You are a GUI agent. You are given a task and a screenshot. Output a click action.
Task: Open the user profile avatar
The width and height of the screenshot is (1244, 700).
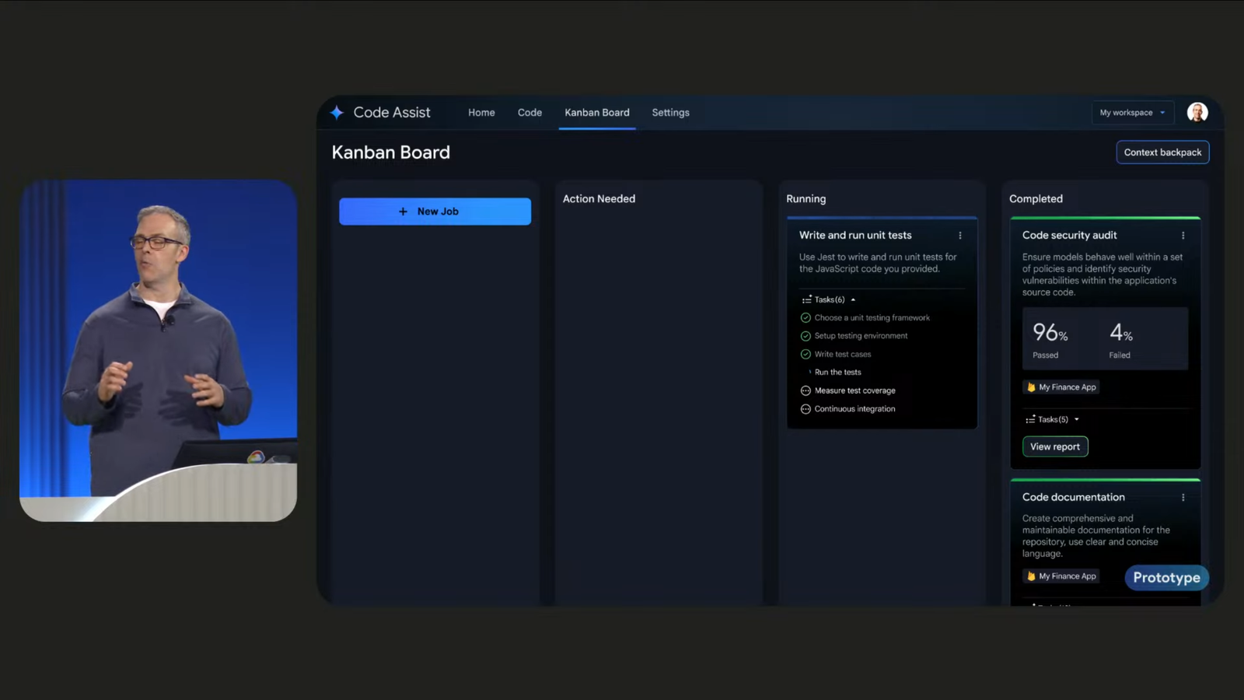(1197, 113)
